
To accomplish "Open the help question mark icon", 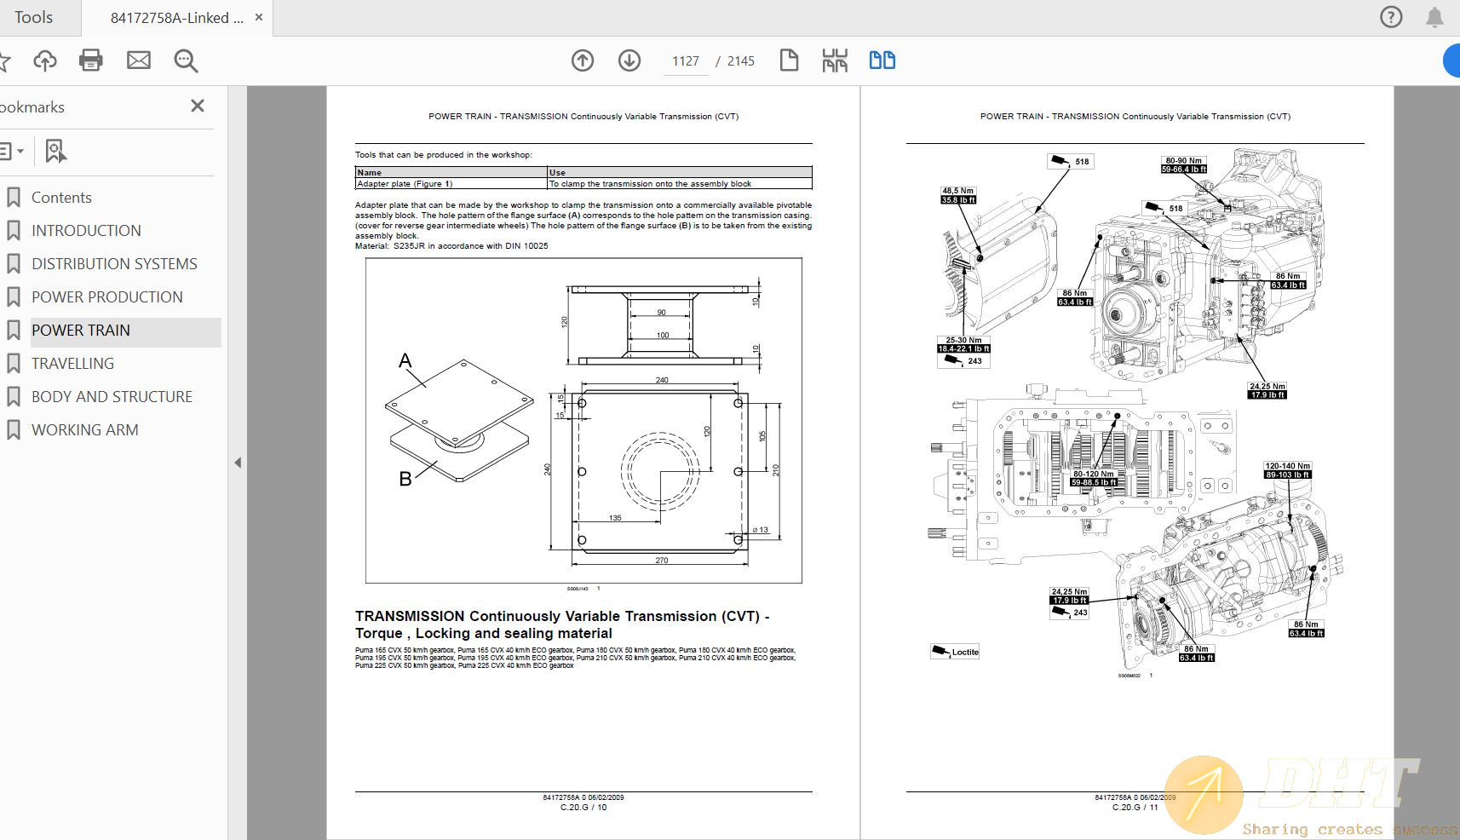I will (1390, 17).
